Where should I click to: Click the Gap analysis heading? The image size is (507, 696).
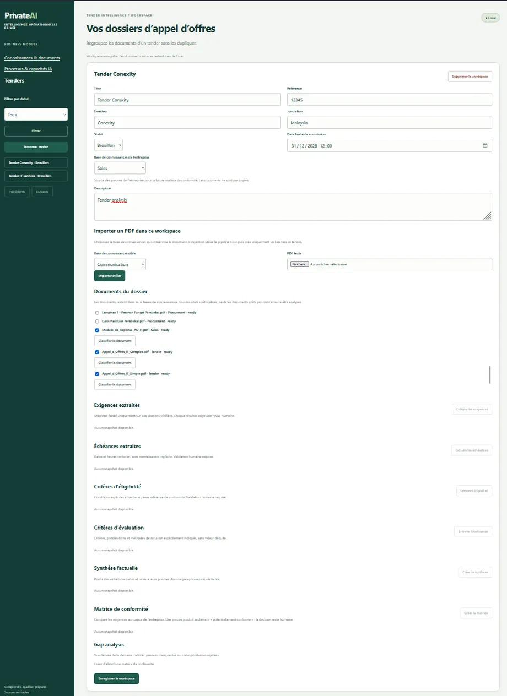109,644
